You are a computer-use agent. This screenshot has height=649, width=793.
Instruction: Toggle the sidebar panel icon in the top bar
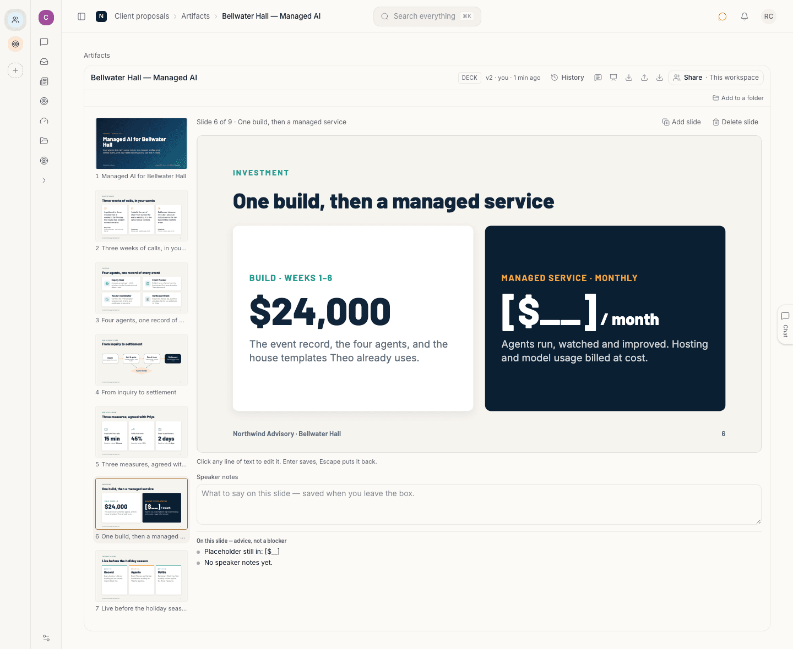(x=82, y=16)
